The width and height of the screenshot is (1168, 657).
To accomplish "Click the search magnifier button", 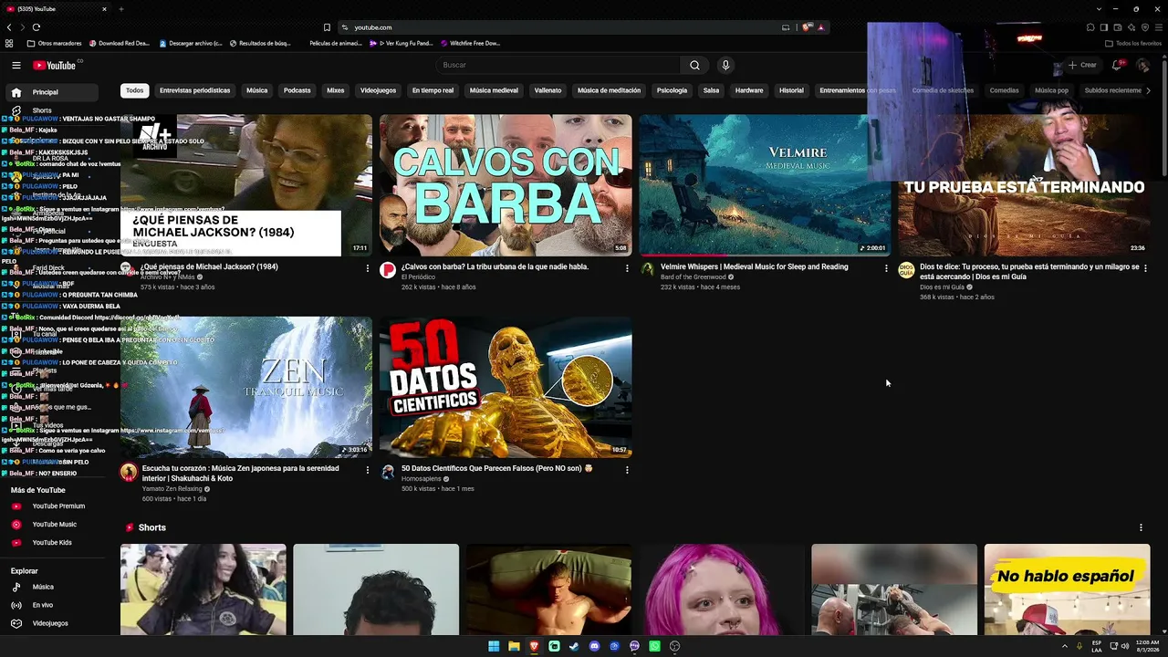I will click(694, 65).
